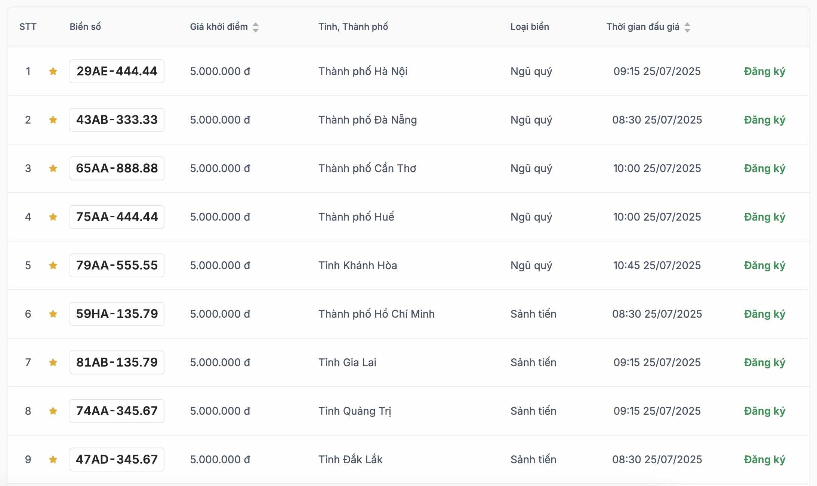Toggle favorite star for plate 29AE-444.44
This screenshot has height=486, width=817.
[53, 71]
